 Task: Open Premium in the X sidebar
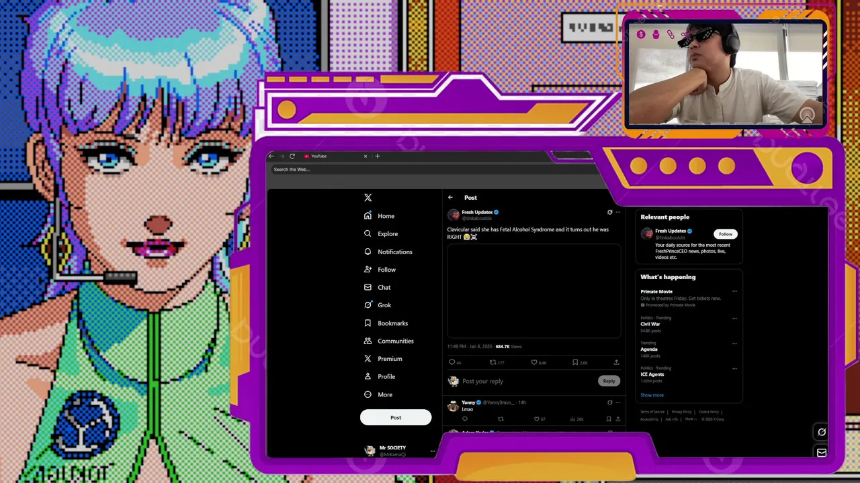[x=383, y=359]
